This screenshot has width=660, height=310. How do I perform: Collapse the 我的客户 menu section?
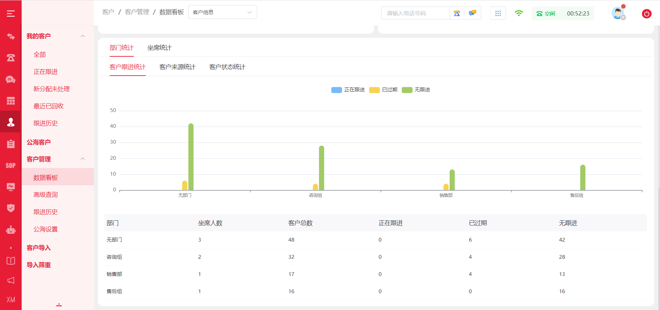[82, 36]
